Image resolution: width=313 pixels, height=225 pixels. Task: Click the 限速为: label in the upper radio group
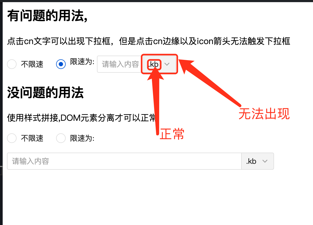[x=82, y=62]
